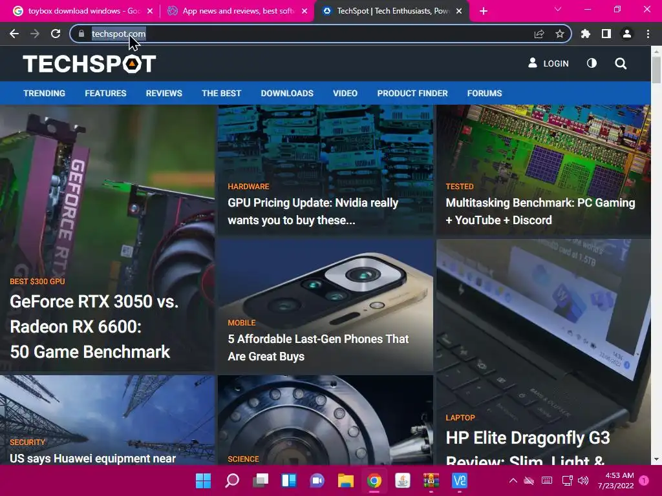Open HP Elite Dragonfly G3 review

coord(528,447)
